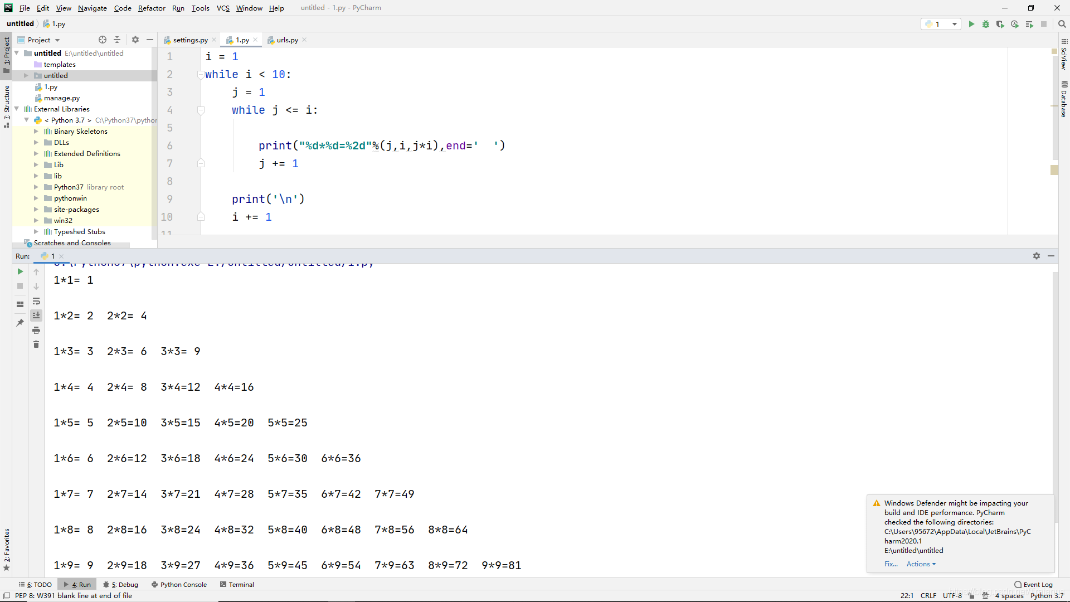The width and height of the screenshot is (1070, 602).
Task: Toggle the Z: Structure side panel
Action: pyautogui.click(x=7, y=106)
